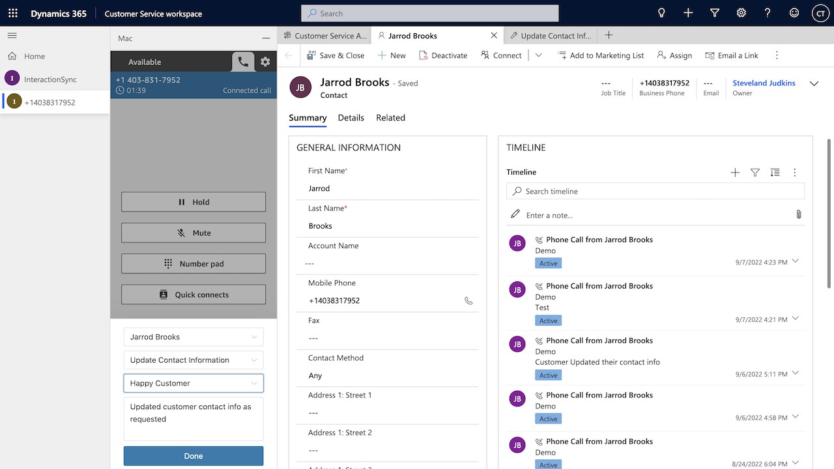Collapse the site map hamburger menu
Viewport: 834px width, 469px height.
[x=12, y=36]
